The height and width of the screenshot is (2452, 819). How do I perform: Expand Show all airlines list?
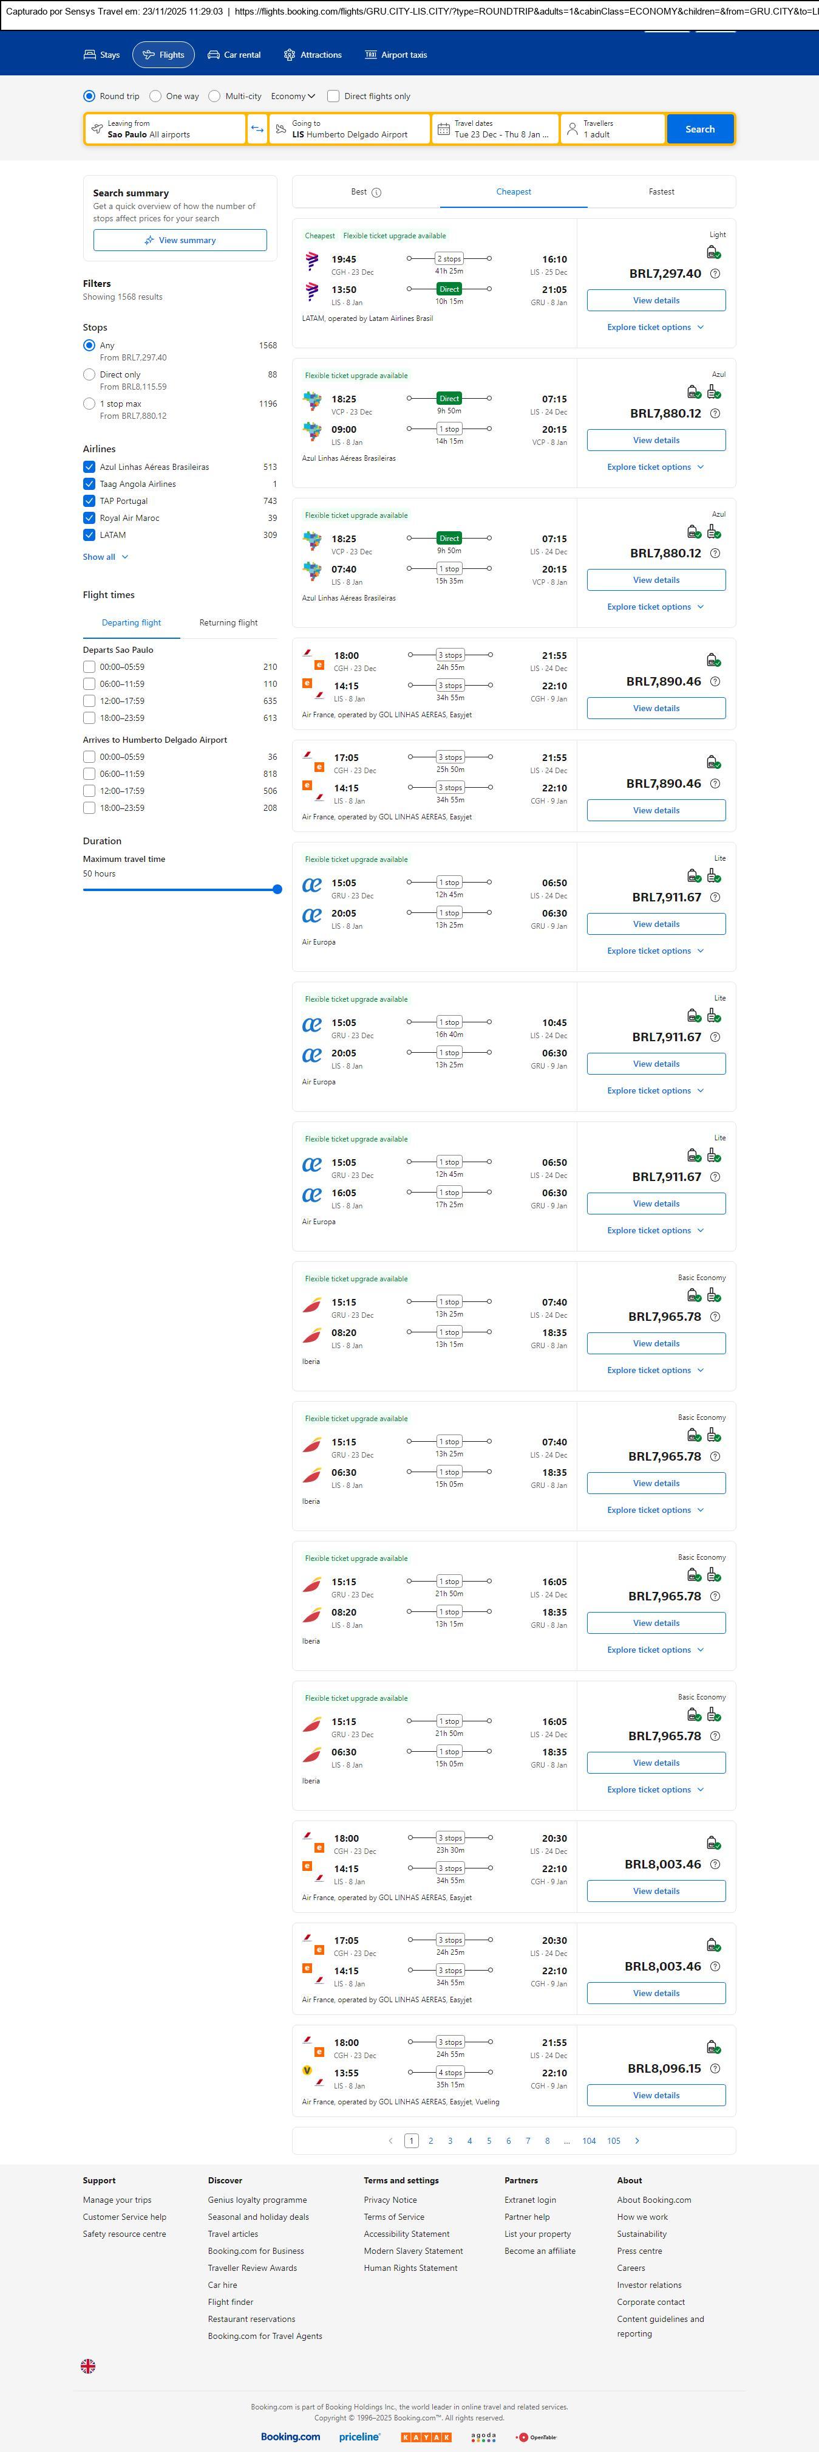pos(104,557)
